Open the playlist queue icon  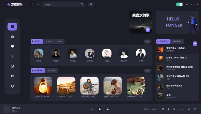point(195,109)
